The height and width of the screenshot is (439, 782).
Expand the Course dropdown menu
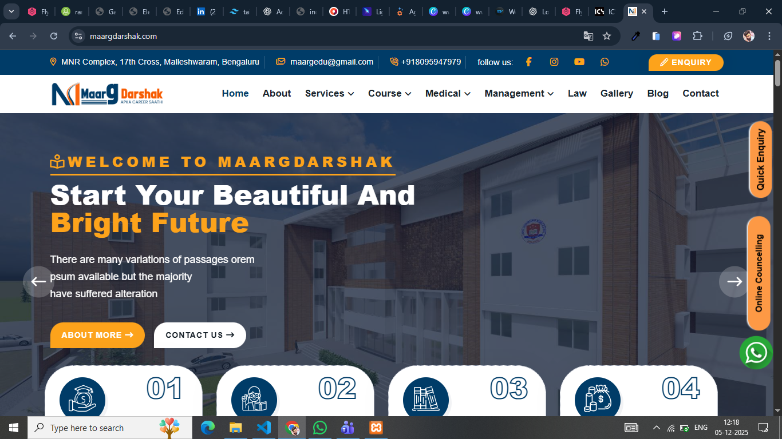point(389,93)
